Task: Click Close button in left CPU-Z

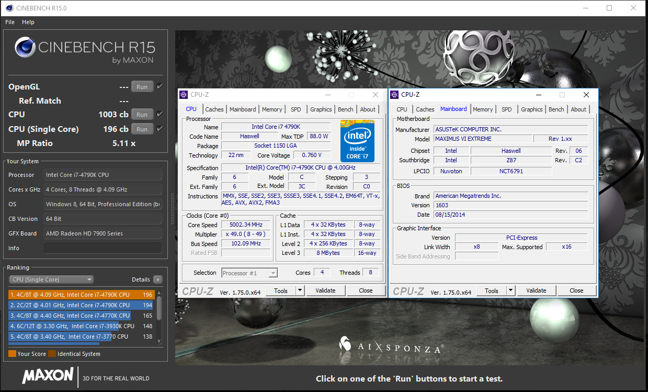Action: click(x=366, y=290)
